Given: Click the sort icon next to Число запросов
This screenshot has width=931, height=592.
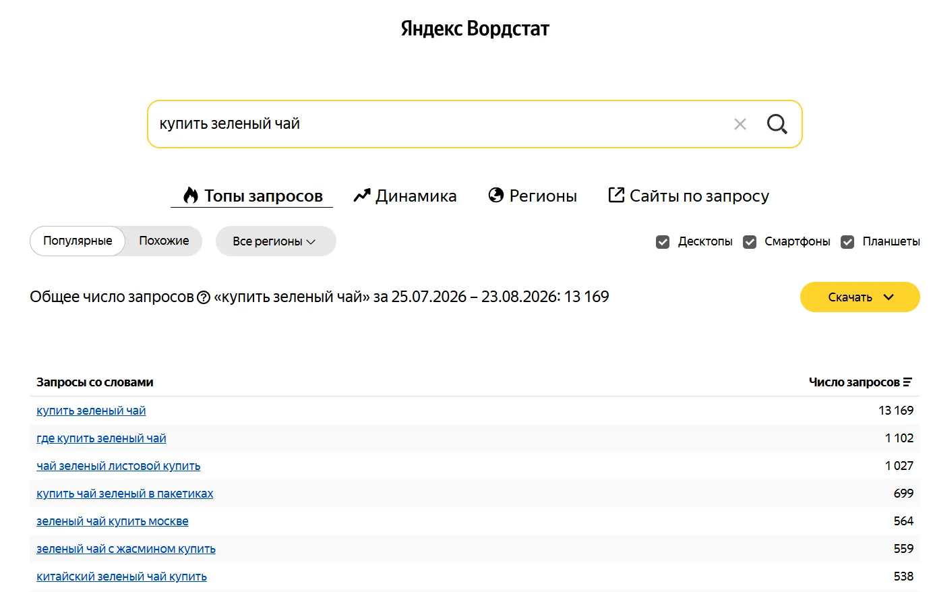Looking at the screenshot, I should pyautogui.click(x=907, y=382).
